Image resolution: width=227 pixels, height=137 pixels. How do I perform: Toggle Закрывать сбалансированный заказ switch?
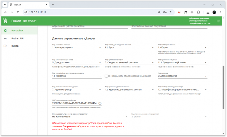pyautogui.click(x=108, y=76)
